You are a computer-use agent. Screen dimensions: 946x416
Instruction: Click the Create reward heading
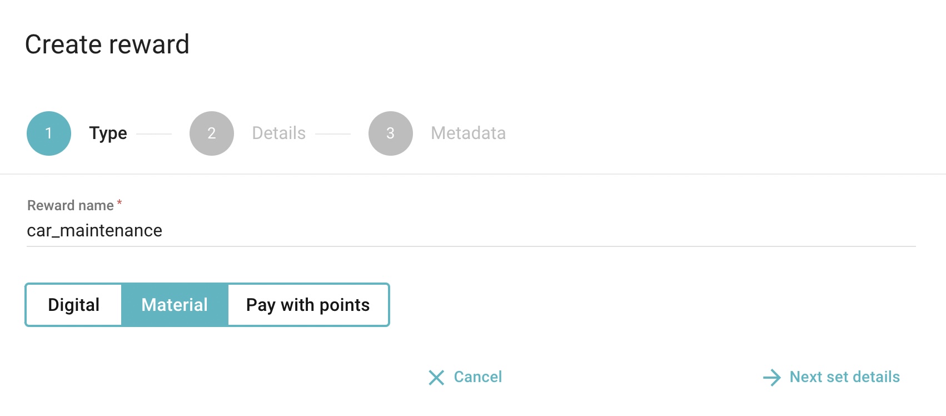(107, 44)
